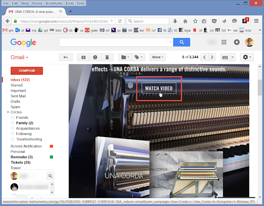Open the View menu
This screenshot has width=264, height=206.
pyautogui.click(x=25, y=3)
